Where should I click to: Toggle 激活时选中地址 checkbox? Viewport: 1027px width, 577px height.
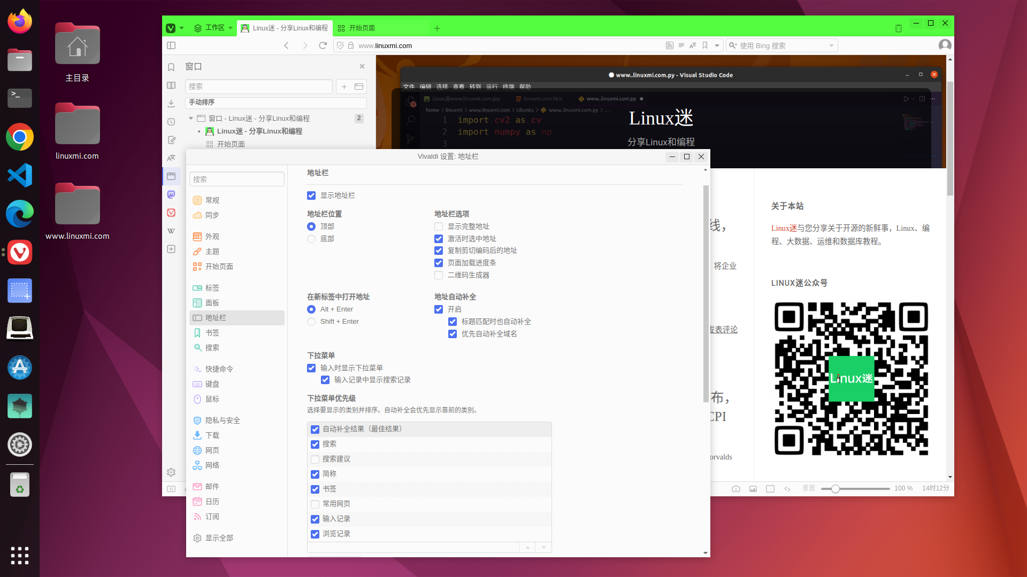pos(439,239)
